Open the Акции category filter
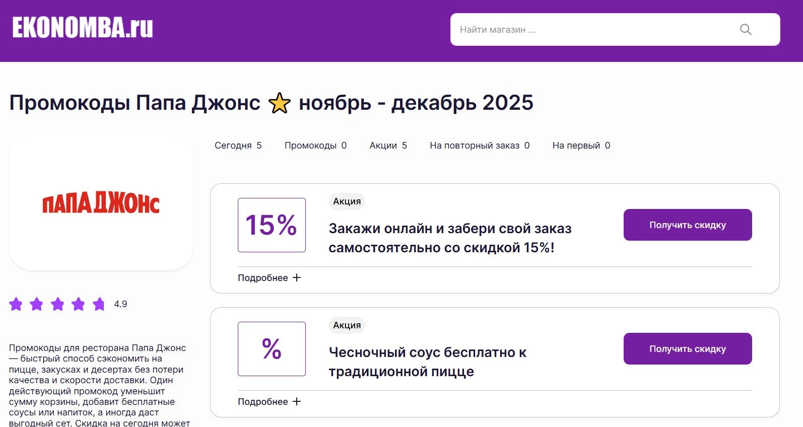 (x=388, y=145)
